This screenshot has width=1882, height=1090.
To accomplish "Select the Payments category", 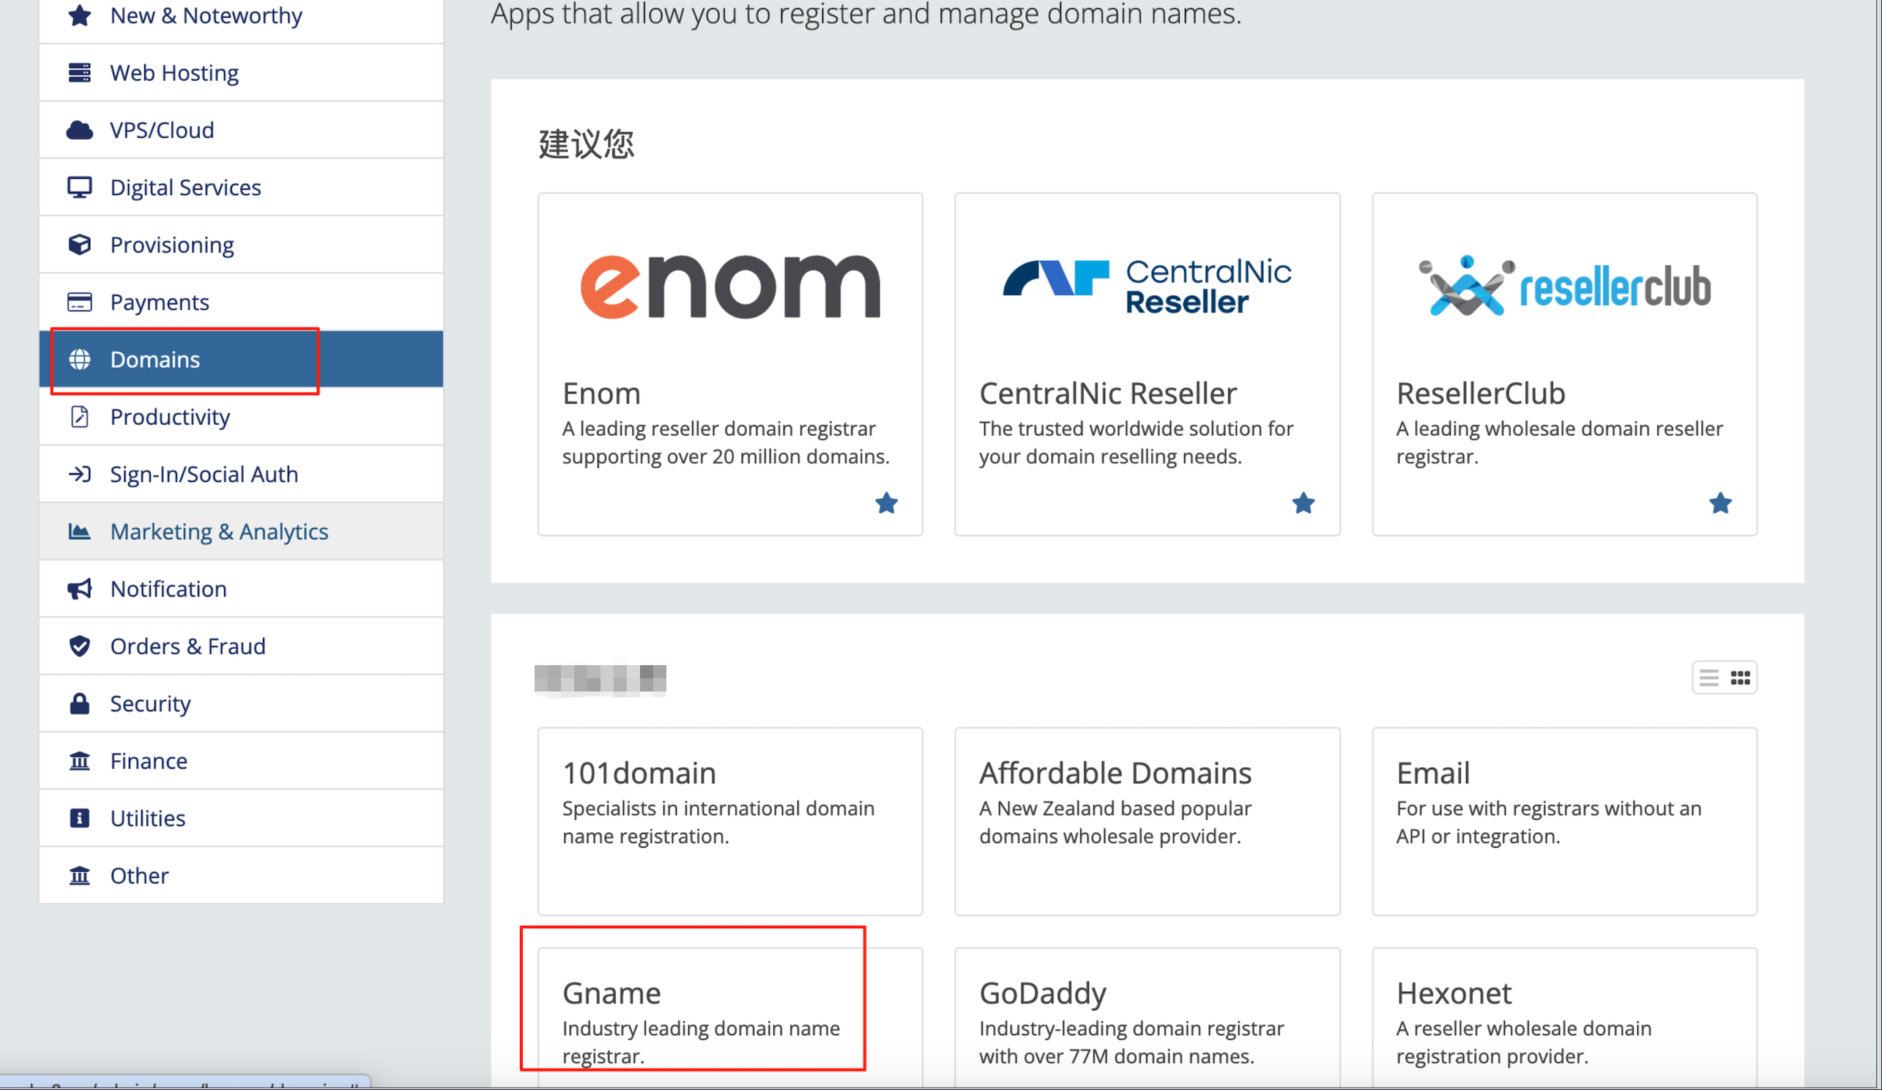I will (241, 302).
